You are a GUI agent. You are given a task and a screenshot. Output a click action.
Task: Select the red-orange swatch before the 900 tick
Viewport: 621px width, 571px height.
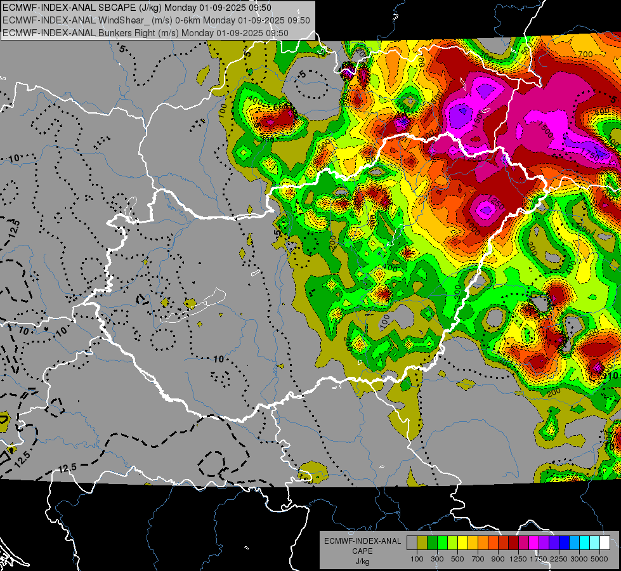(493, 542)
